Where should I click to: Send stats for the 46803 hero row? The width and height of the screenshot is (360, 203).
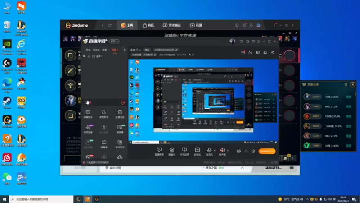click(x=348, y=116)
